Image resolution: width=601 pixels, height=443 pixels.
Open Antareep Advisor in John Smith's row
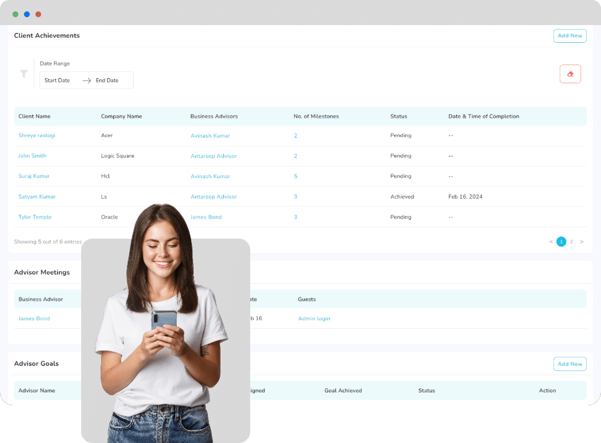(214, 155)
